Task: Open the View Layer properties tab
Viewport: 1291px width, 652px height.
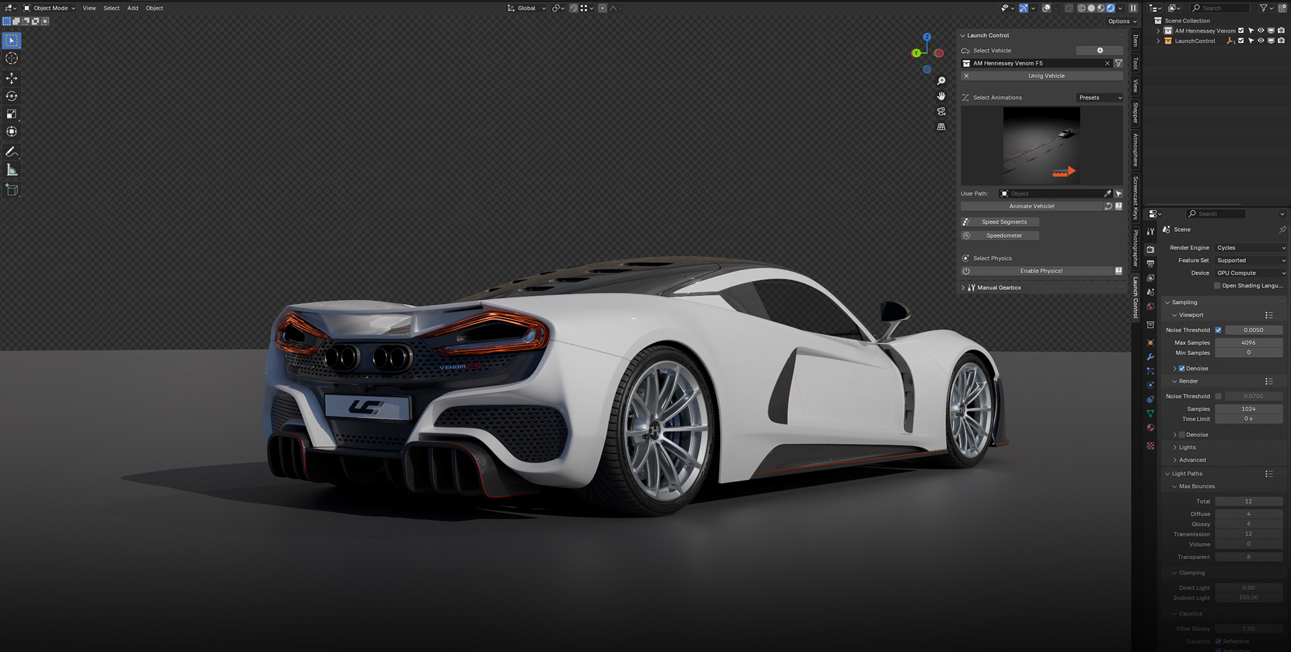Action: [x=1150, y=278]
